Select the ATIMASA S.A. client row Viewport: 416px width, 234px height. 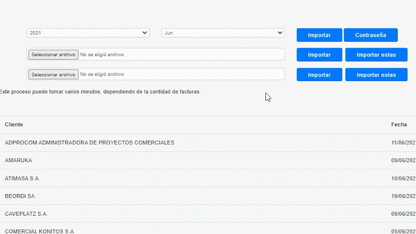22,179
